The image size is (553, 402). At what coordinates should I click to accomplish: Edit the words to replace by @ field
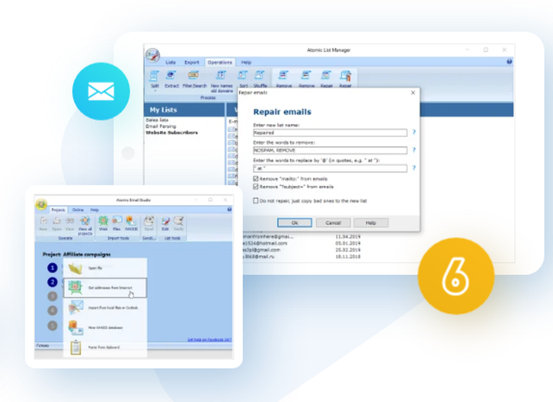click(330, 168)
